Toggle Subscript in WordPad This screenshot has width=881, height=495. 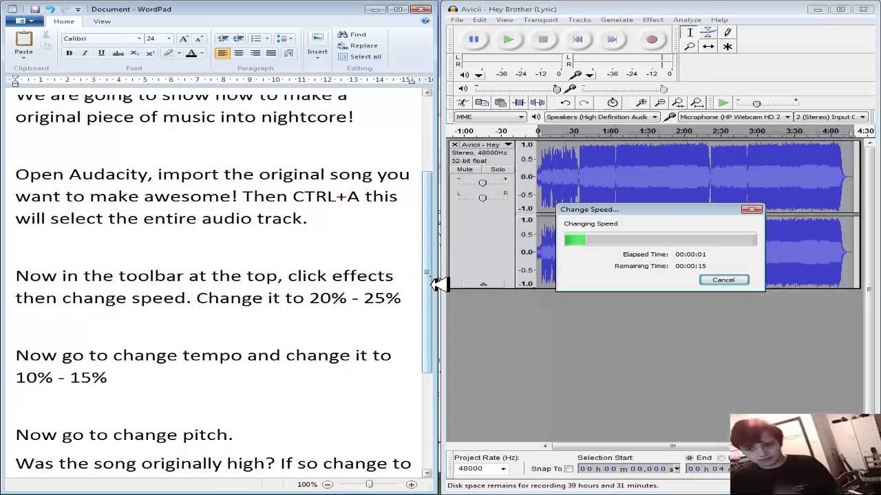click(x=135, y=53)
